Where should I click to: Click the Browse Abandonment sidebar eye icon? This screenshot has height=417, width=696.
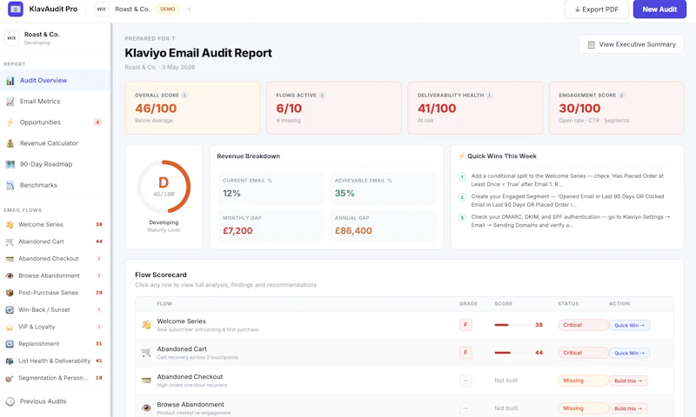point(10,275)
